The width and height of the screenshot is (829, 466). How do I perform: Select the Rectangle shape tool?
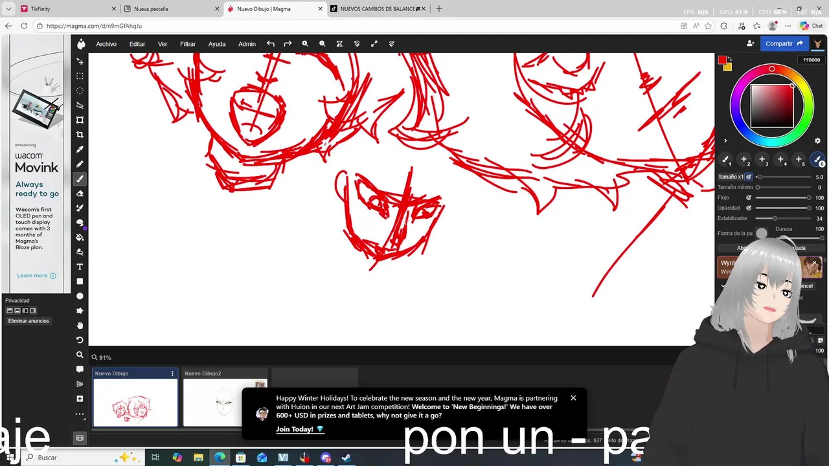[80, 282]
